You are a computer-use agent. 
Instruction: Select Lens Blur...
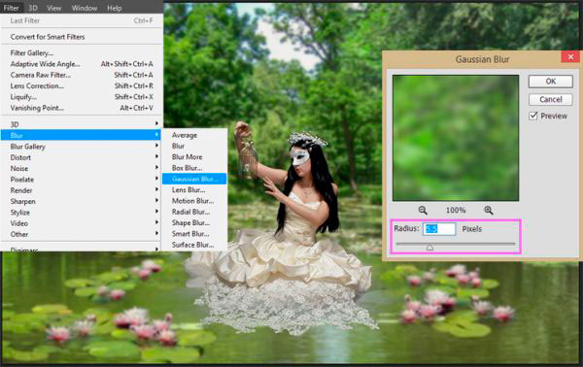(x=194, y=190)
